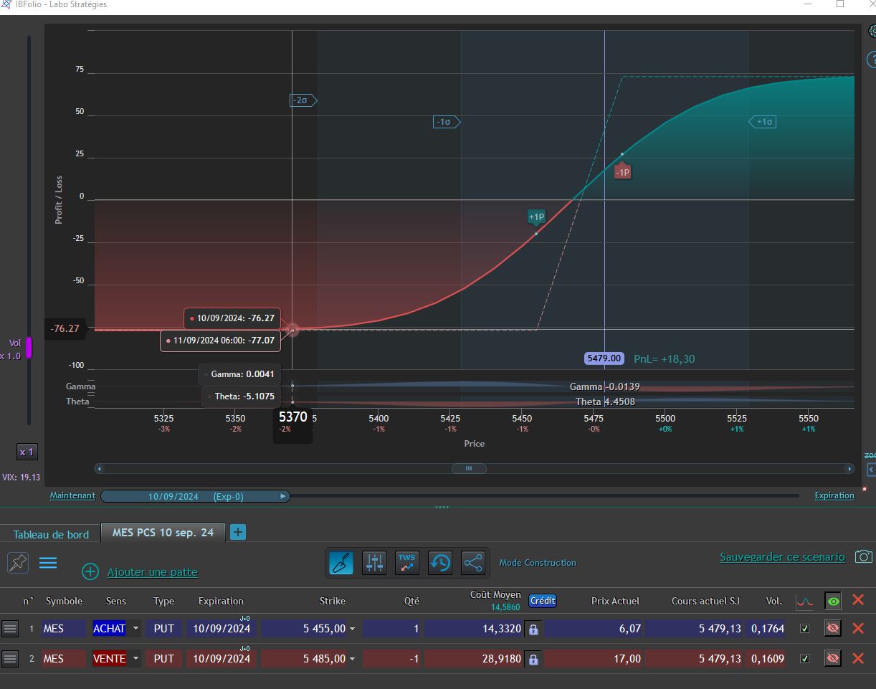Toggle checkbox for leg 1 row
Viewport: 876px width, 689px height.
804,628
